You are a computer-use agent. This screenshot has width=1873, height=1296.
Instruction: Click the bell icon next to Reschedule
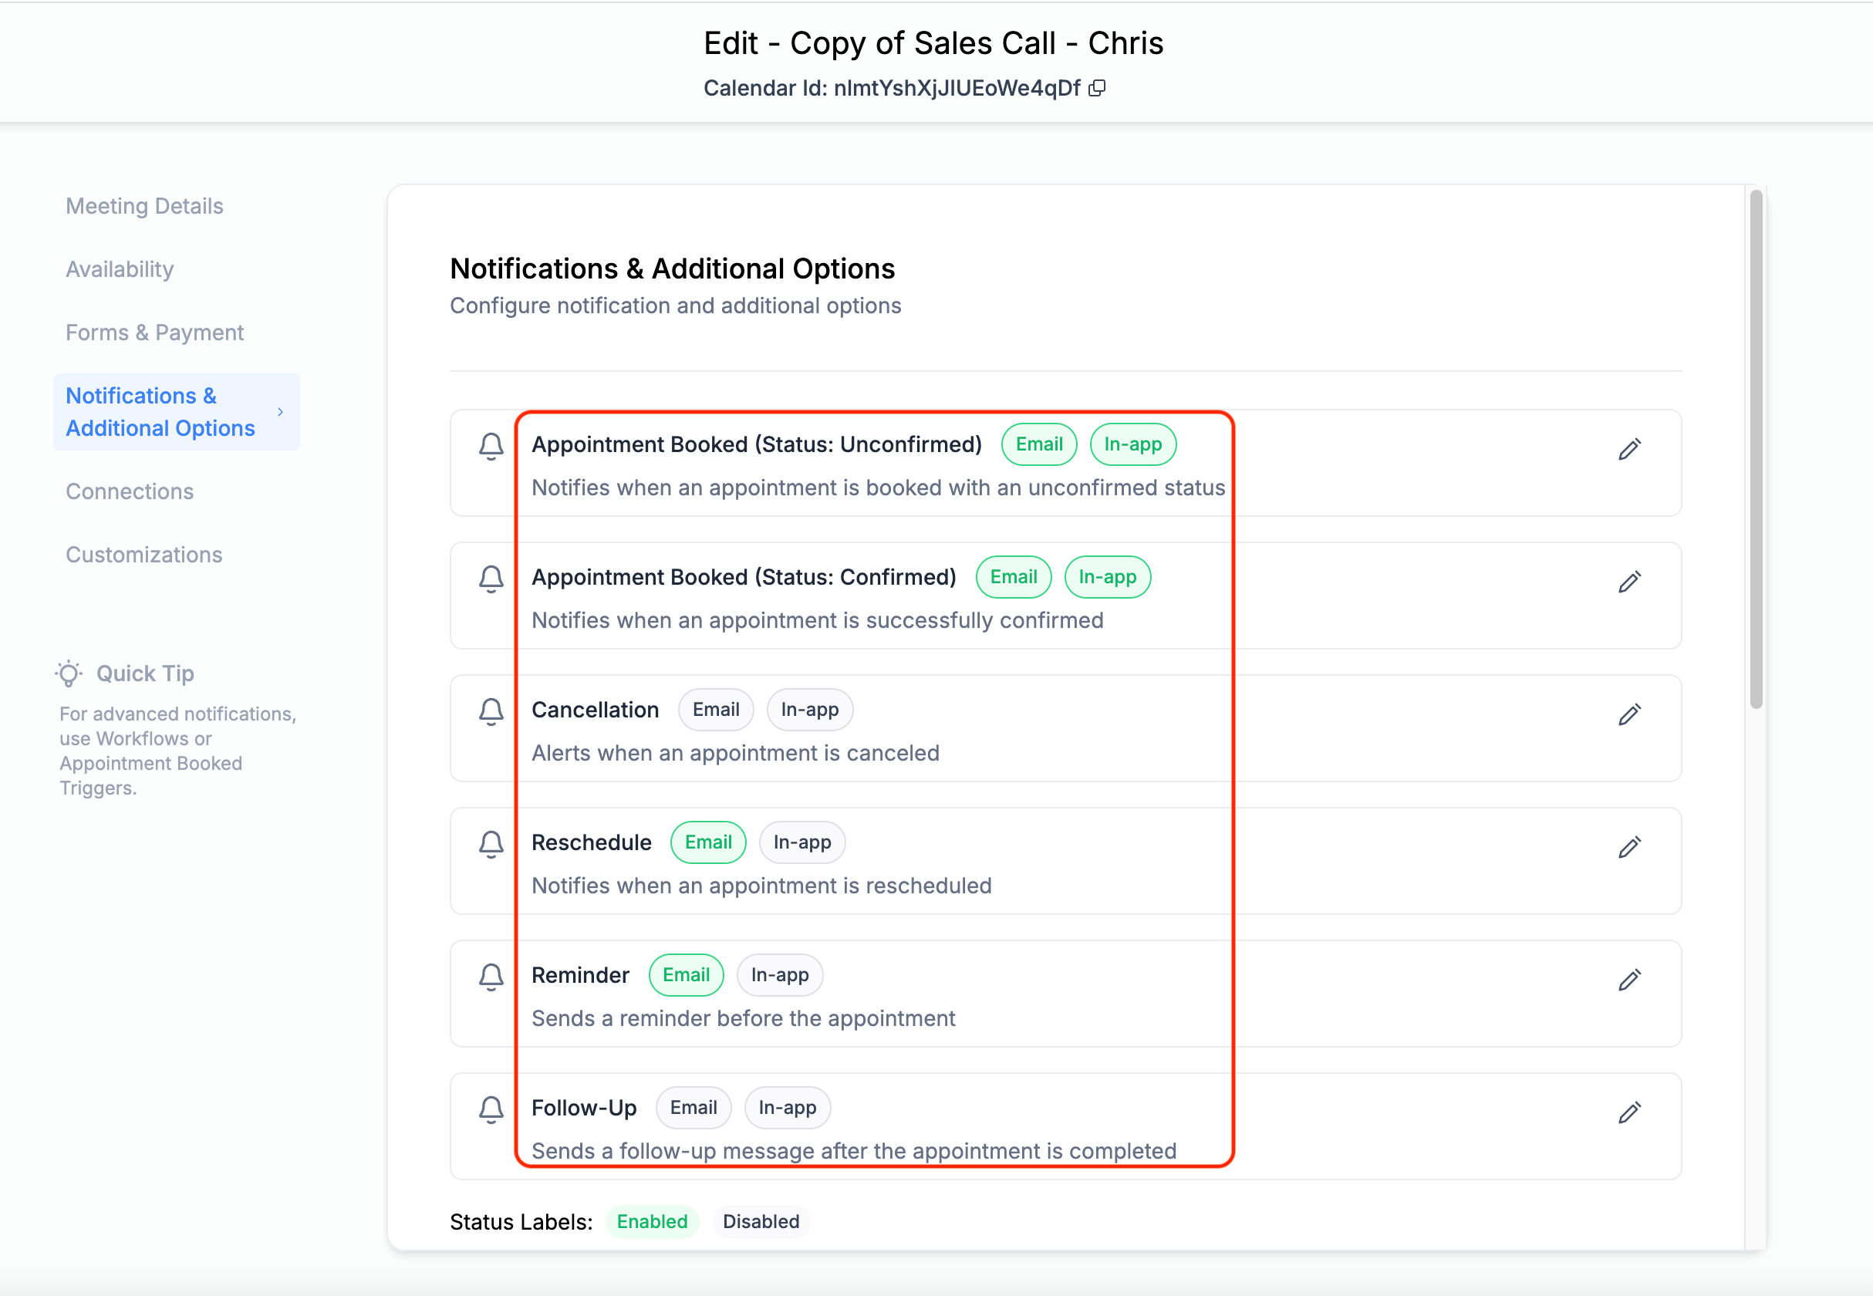(491, 845)
